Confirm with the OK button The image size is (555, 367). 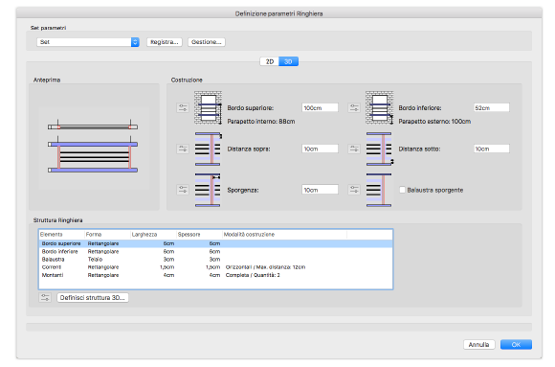pos(516,344)
